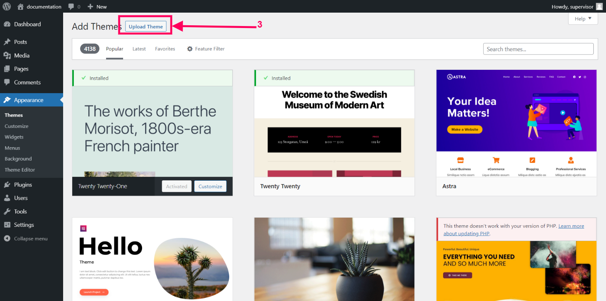The width and height of the screenshot is (606, 301).
Task: Expand the Help dropdown tab
Action: coord(583,19)
